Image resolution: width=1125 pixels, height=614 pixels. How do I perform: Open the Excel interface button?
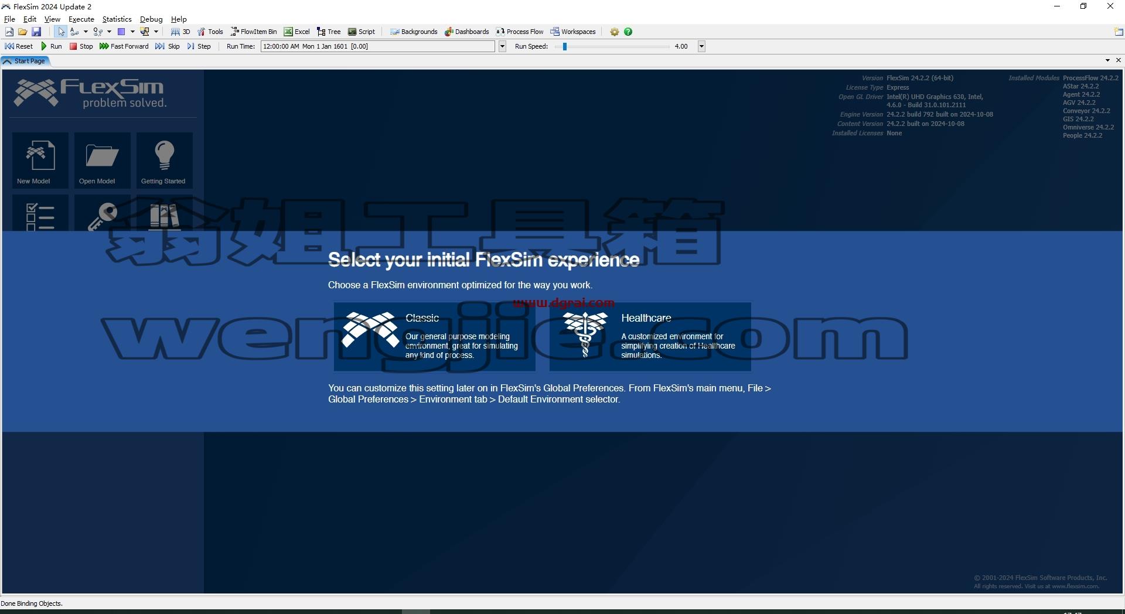click(x=296, y=32)
